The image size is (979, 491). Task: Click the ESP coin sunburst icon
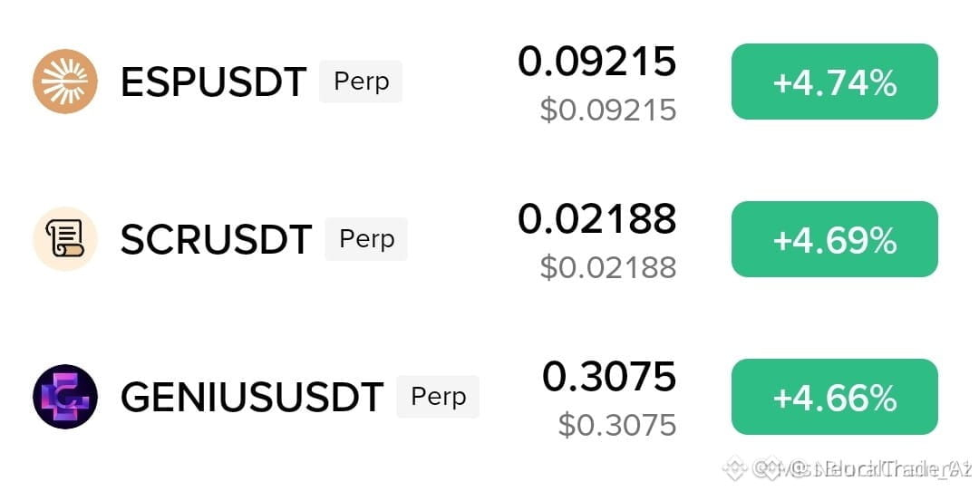(65, 82)
